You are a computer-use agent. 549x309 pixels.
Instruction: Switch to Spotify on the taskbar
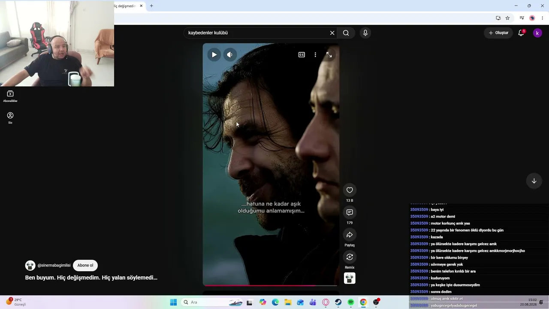[351, 302]
